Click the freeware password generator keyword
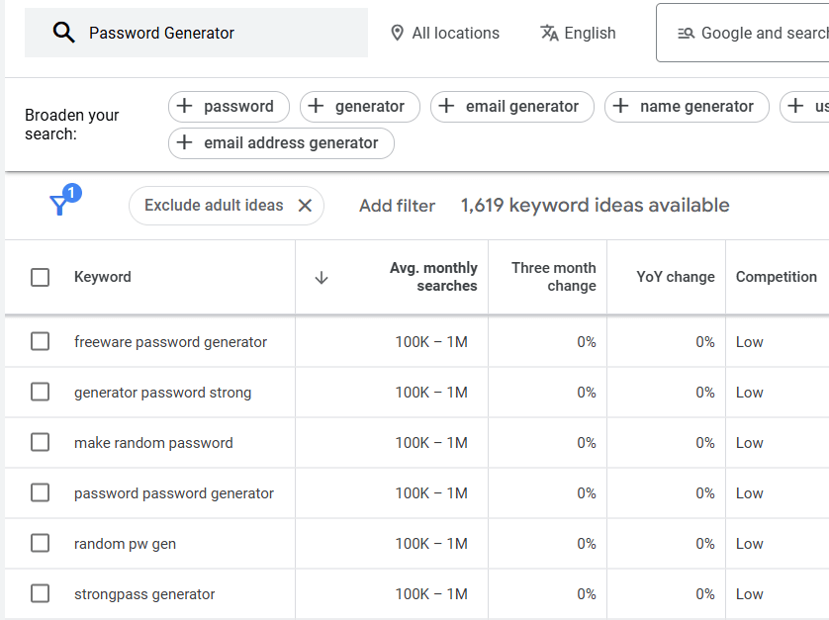829x620 pixels. 170,342
